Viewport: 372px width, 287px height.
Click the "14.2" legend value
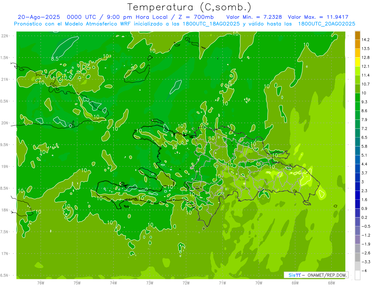click(x=365, y=40)
